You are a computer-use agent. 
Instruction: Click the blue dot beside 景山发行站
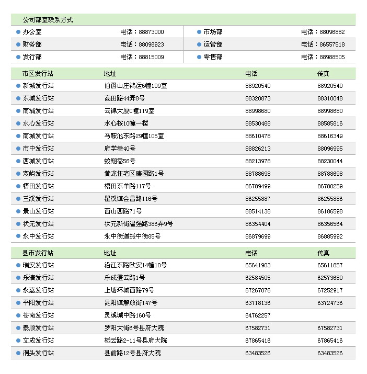tap(18, 211)
